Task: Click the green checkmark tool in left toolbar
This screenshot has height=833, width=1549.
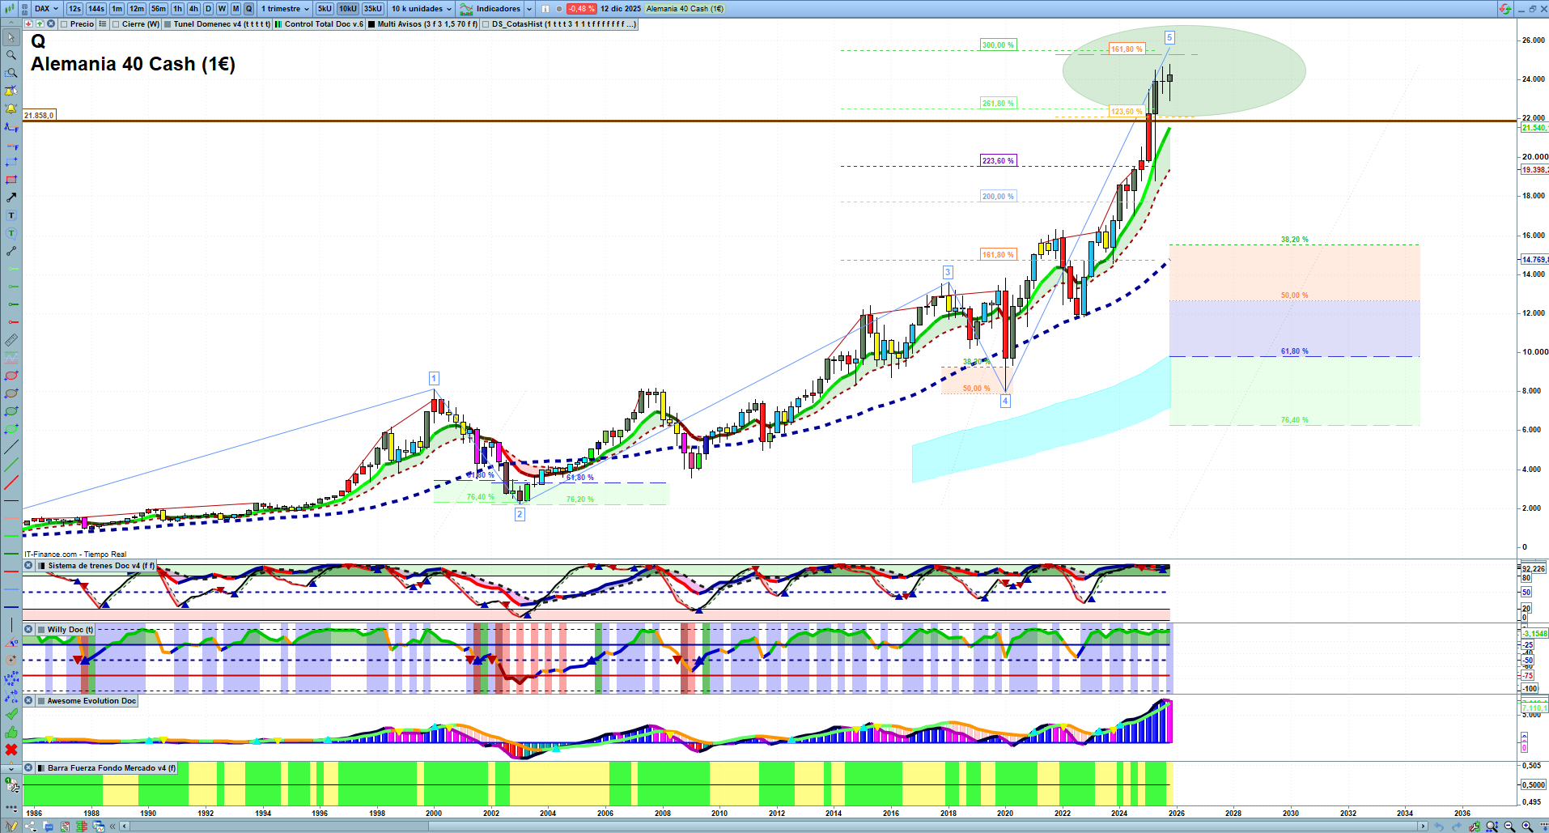Action: [x=11, y=714]
